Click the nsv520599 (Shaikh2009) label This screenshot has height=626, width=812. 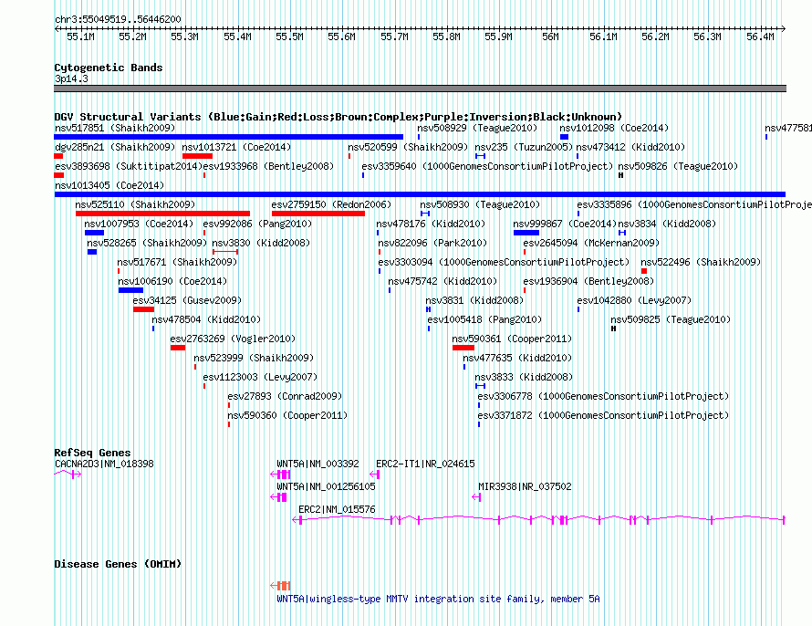[408, 147]
